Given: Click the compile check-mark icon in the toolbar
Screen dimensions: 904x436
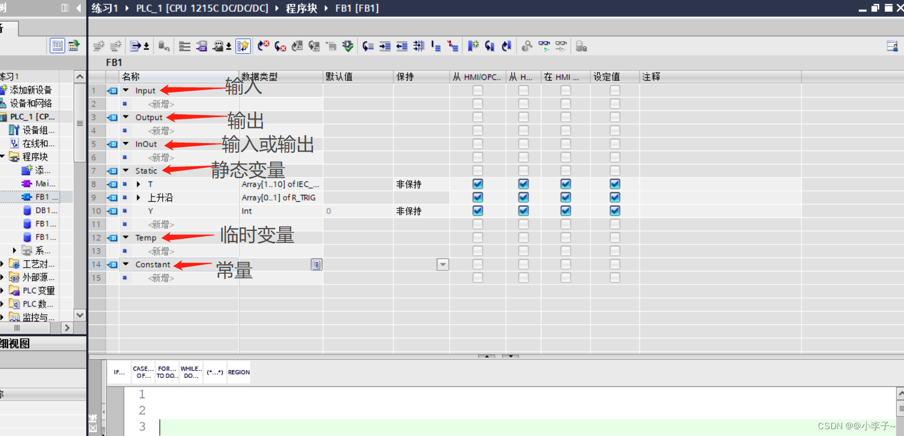Looking at the screenshot, I should click(348, 46).
